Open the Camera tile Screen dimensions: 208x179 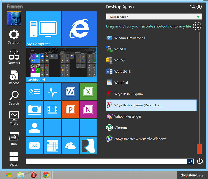[35, 110]
